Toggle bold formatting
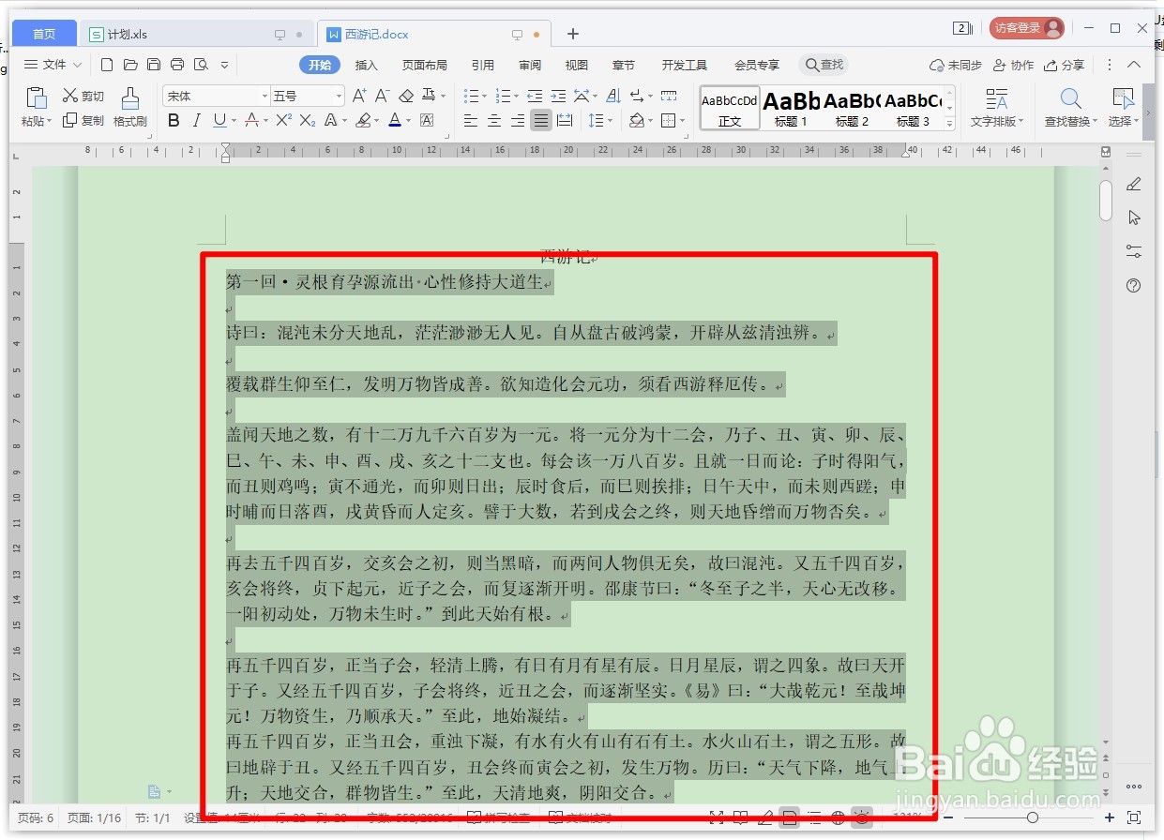 pos(174,120)
